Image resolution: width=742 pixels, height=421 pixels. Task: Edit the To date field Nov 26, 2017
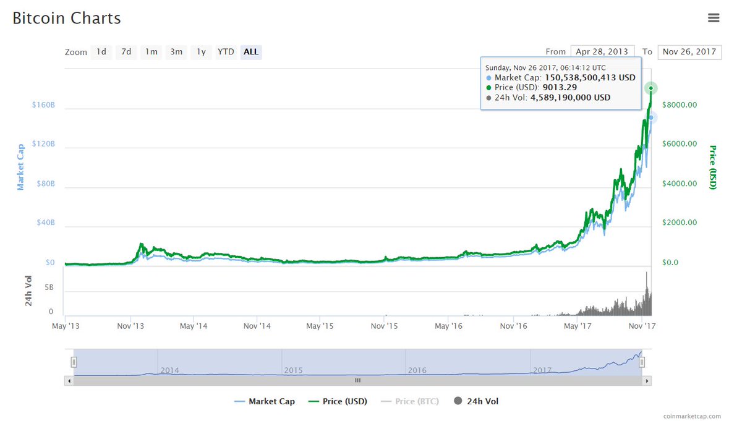(689, 52)
